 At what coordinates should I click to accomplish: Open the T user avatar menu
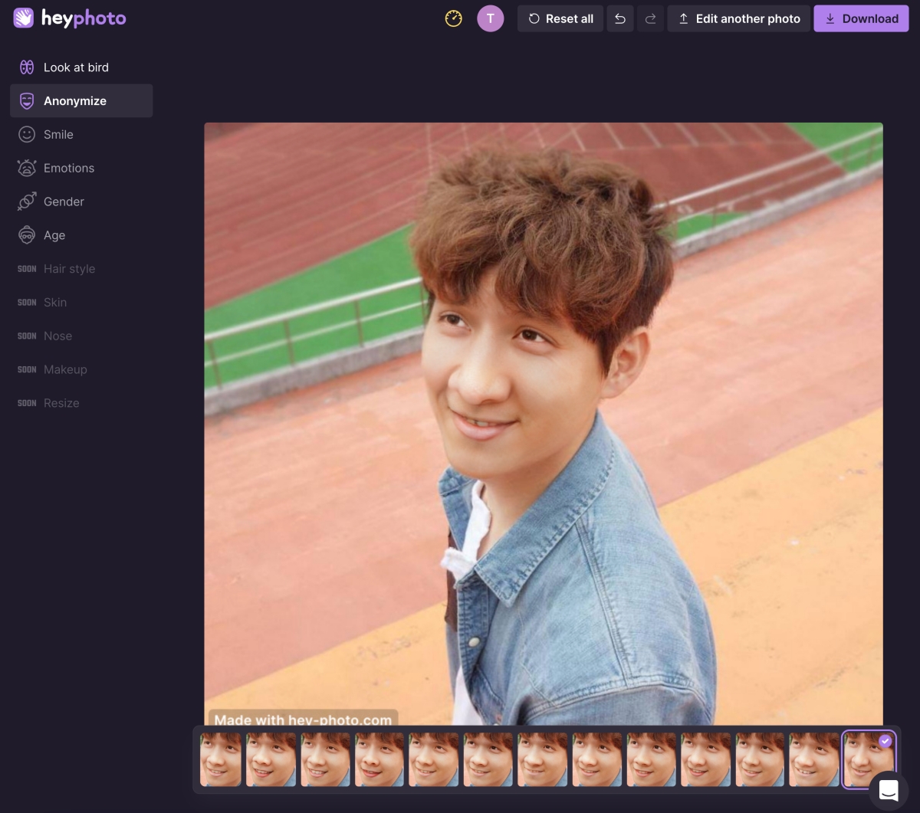point(491,18)
